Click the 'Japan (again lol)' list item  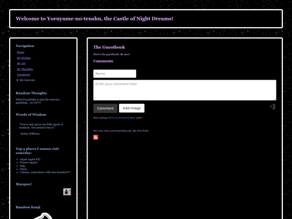(30, 159)
